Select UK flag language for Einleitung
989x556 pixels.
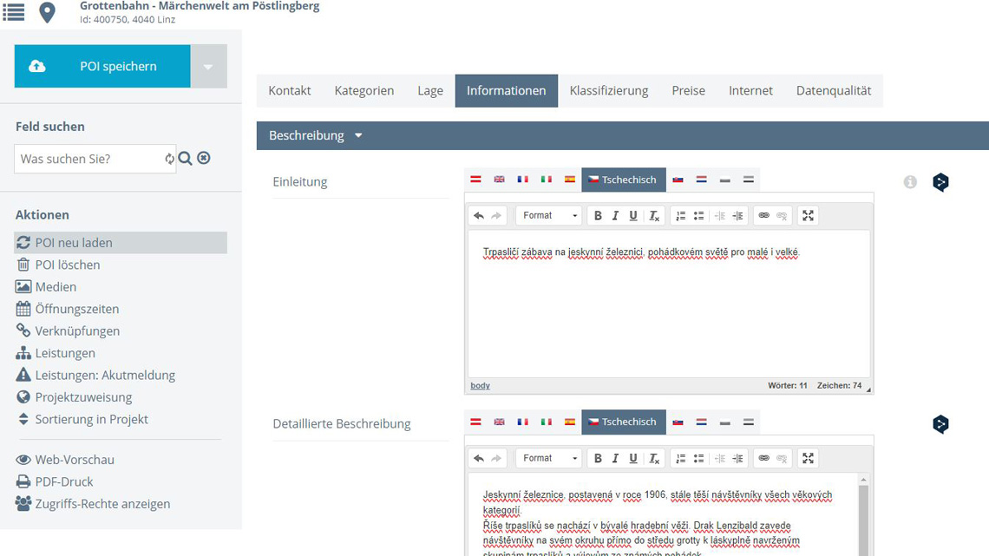[499, 180]
